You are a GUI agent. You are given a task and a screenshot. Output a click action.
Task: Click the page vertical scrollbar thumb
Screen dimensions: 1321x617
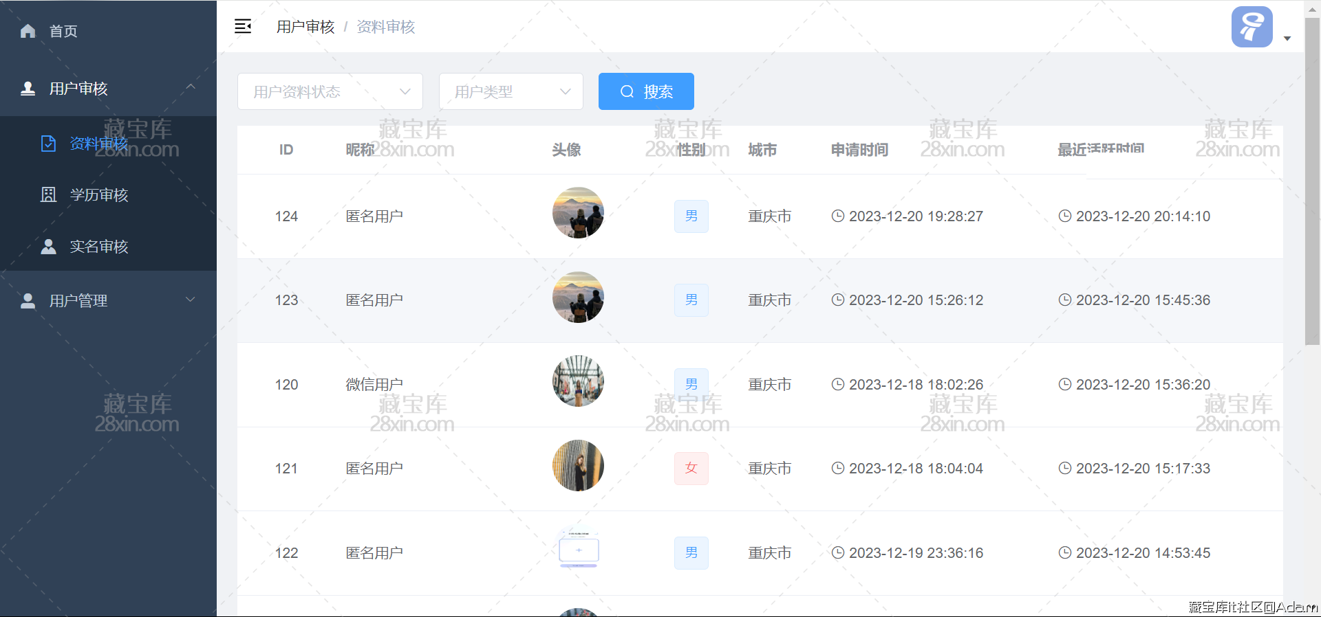[1312, 181]
